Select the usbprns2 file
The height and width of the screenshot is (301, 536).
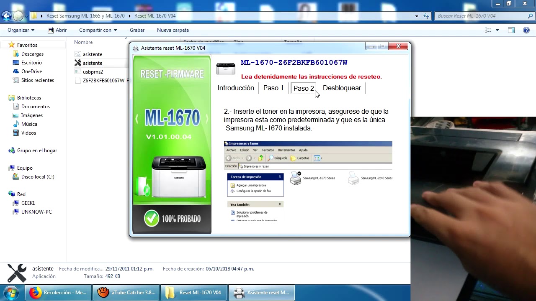(x=93, y=72)
